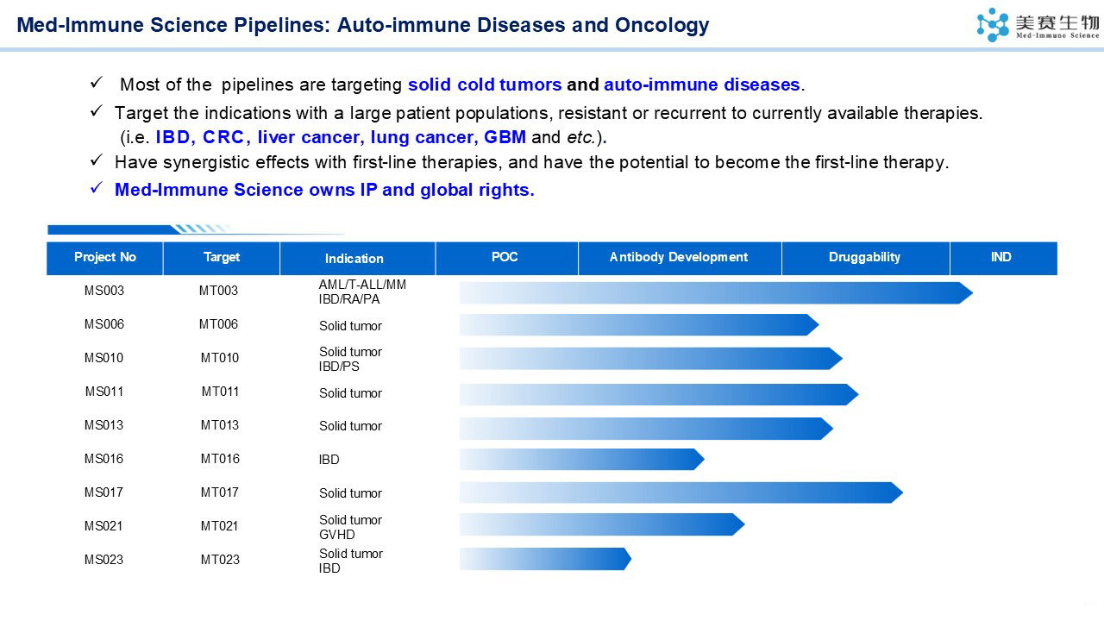Click the 'IBD' indication for MS016
The width and height of the screenshot is (1104, 621).
point(329,460)
